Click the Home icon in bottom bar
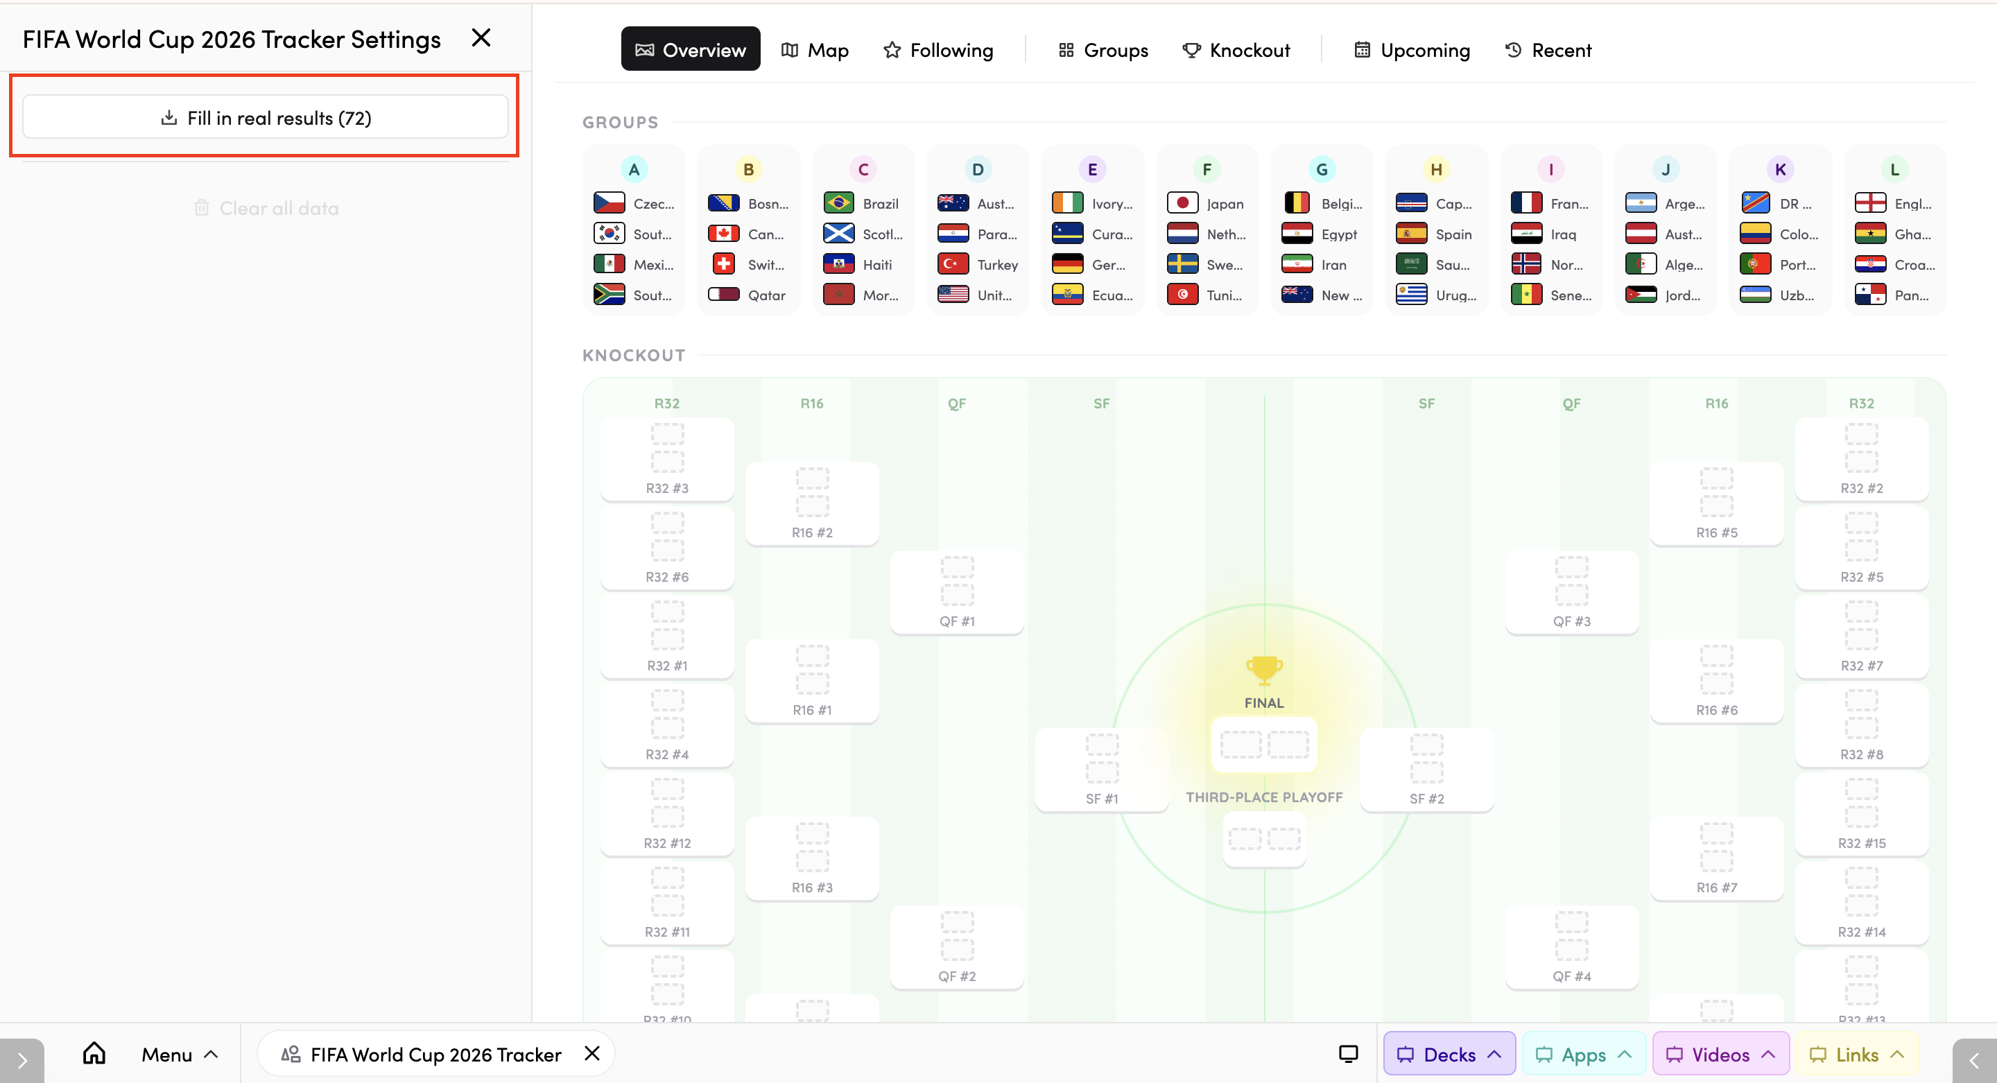This screenshot has height=1083, width=1997. pyautogui.click(x=94, y=1054)
